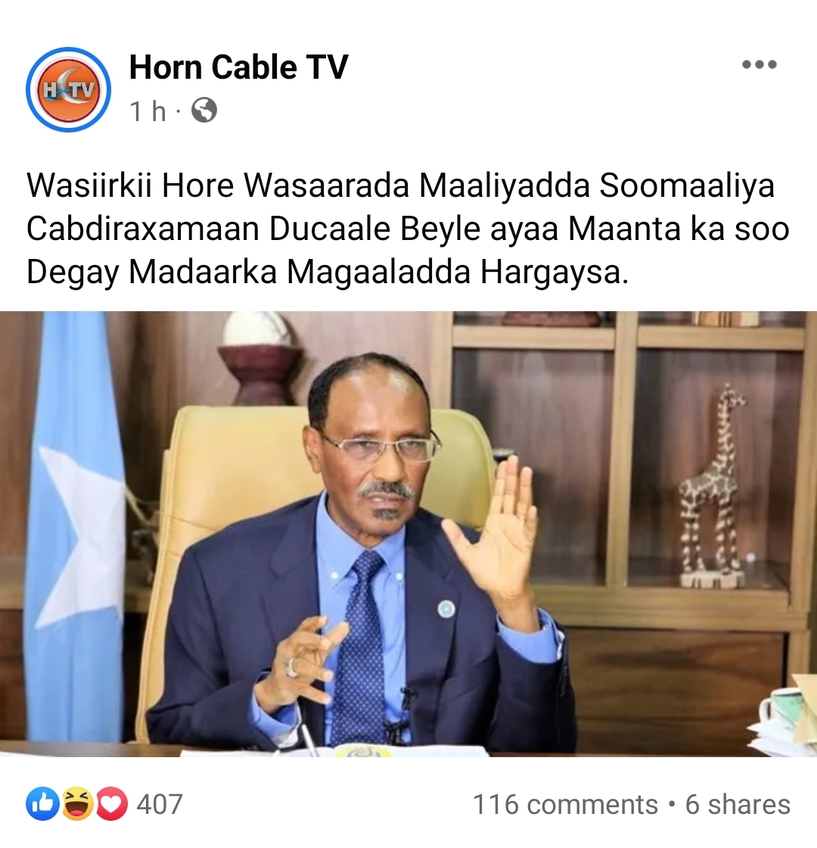Viewport: 817px width, 848px height.
Task: Click the Haha laughing reaction icon
Action: click(x=77, y=804)
